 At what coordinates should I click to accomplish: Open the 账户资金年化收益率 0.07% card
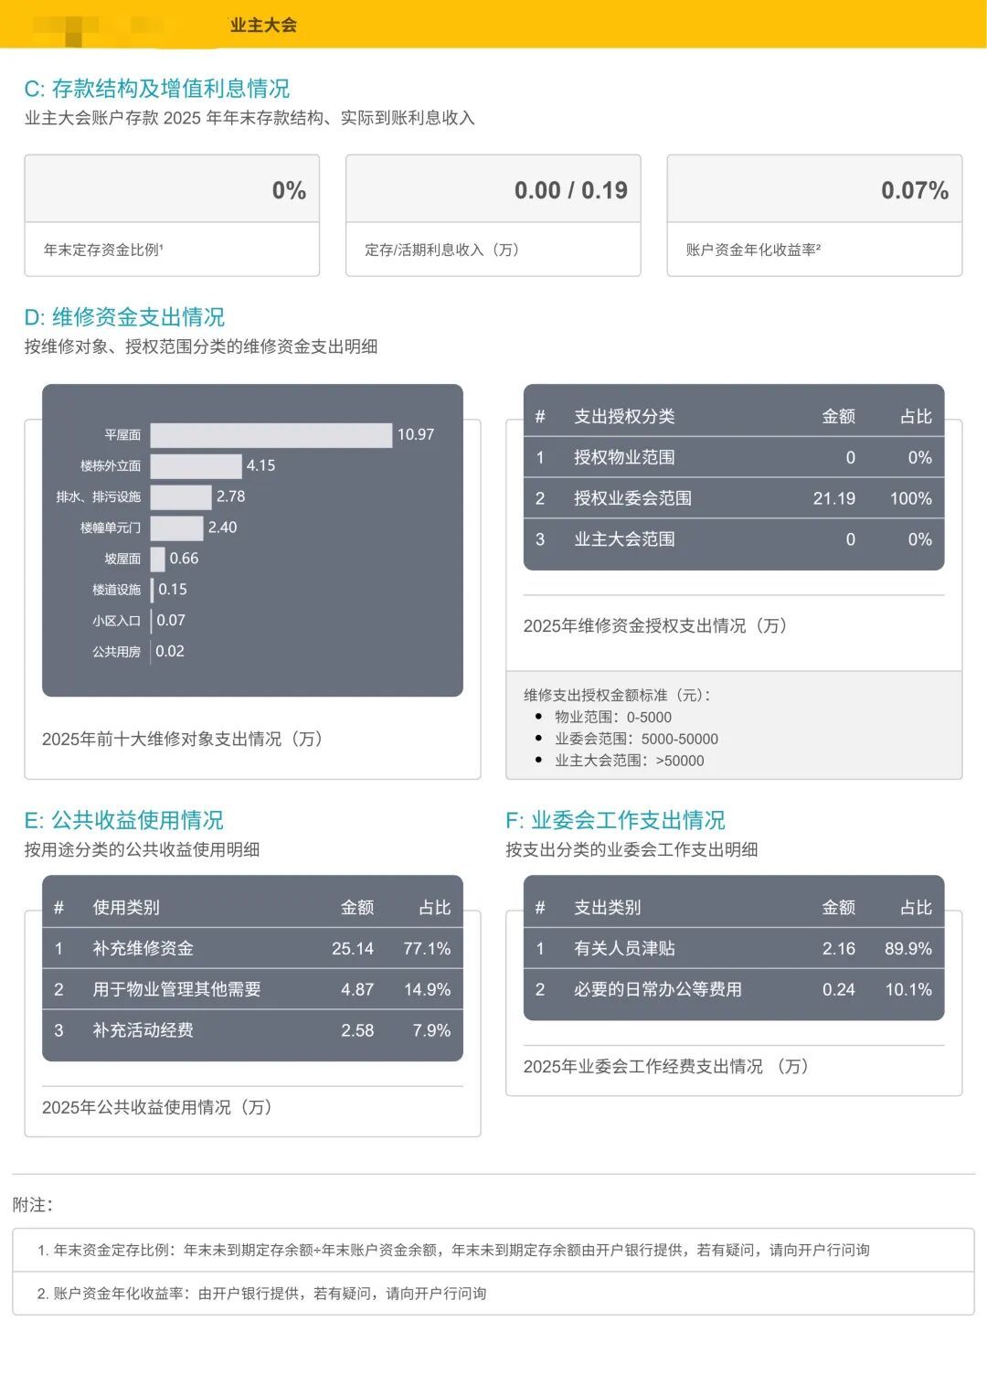pos(814,215)
